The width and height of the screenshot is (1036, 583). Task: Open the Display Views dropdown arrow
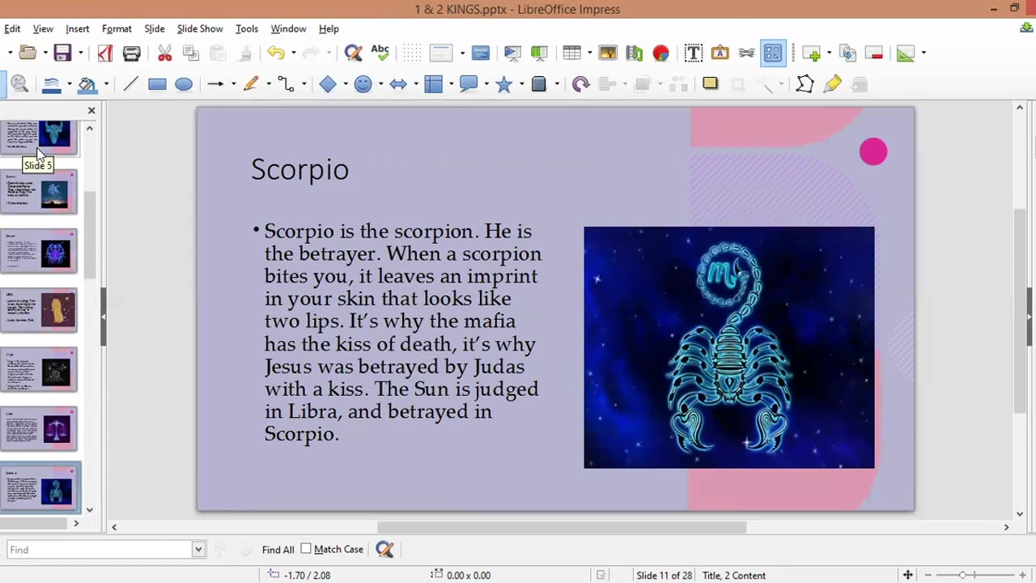(x=462, y=53)
